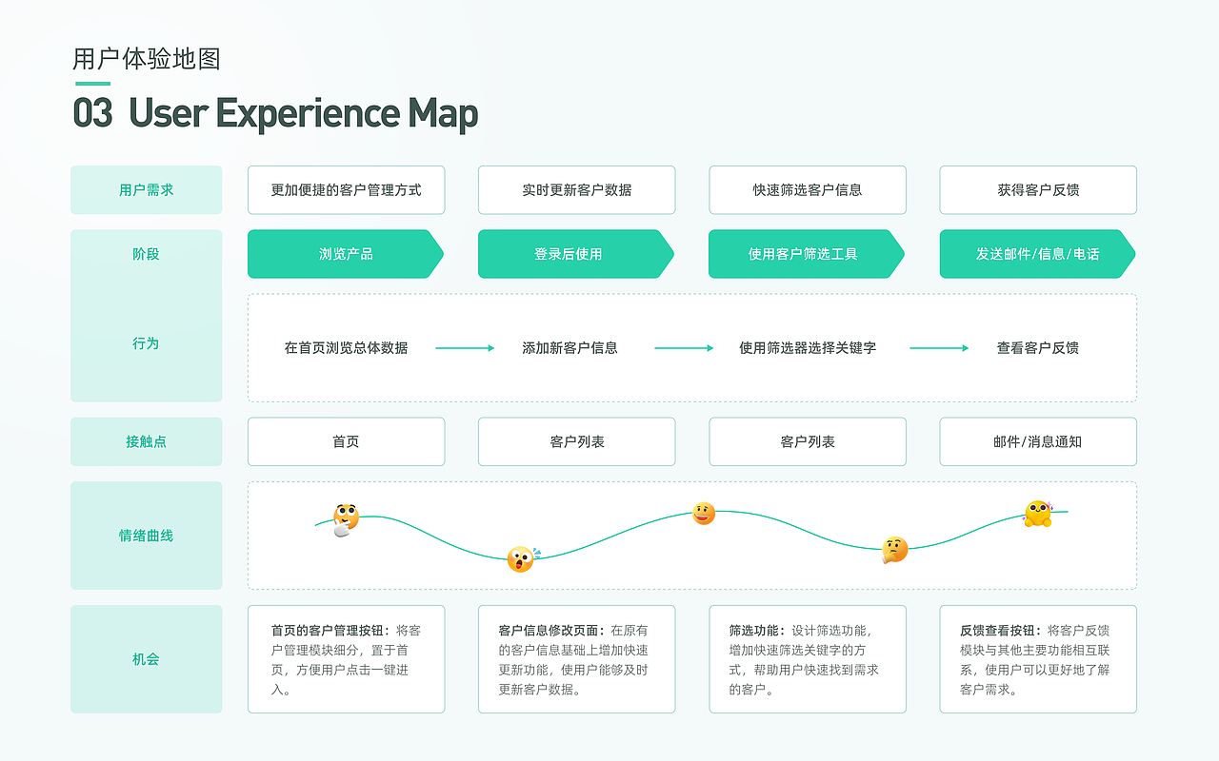Select the 反馈查看按钮 opportunity card

click(x=1038, y=659)
